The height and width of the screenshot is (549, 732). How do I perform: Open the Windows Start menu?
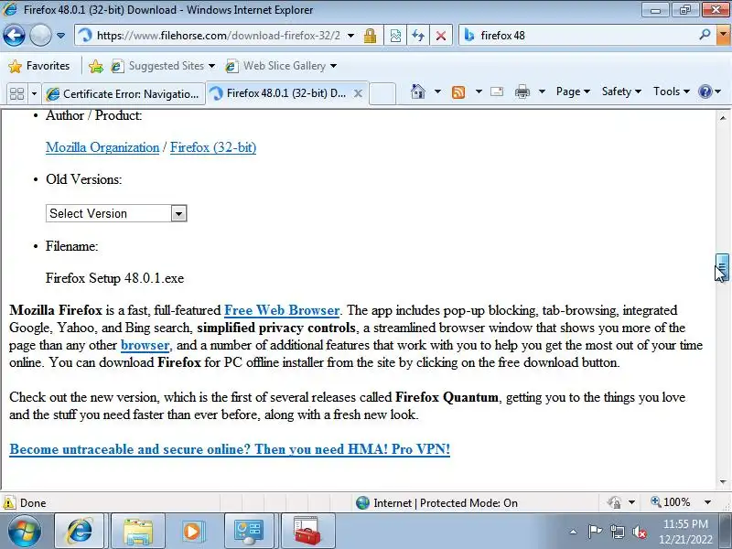tap(24, 531)
